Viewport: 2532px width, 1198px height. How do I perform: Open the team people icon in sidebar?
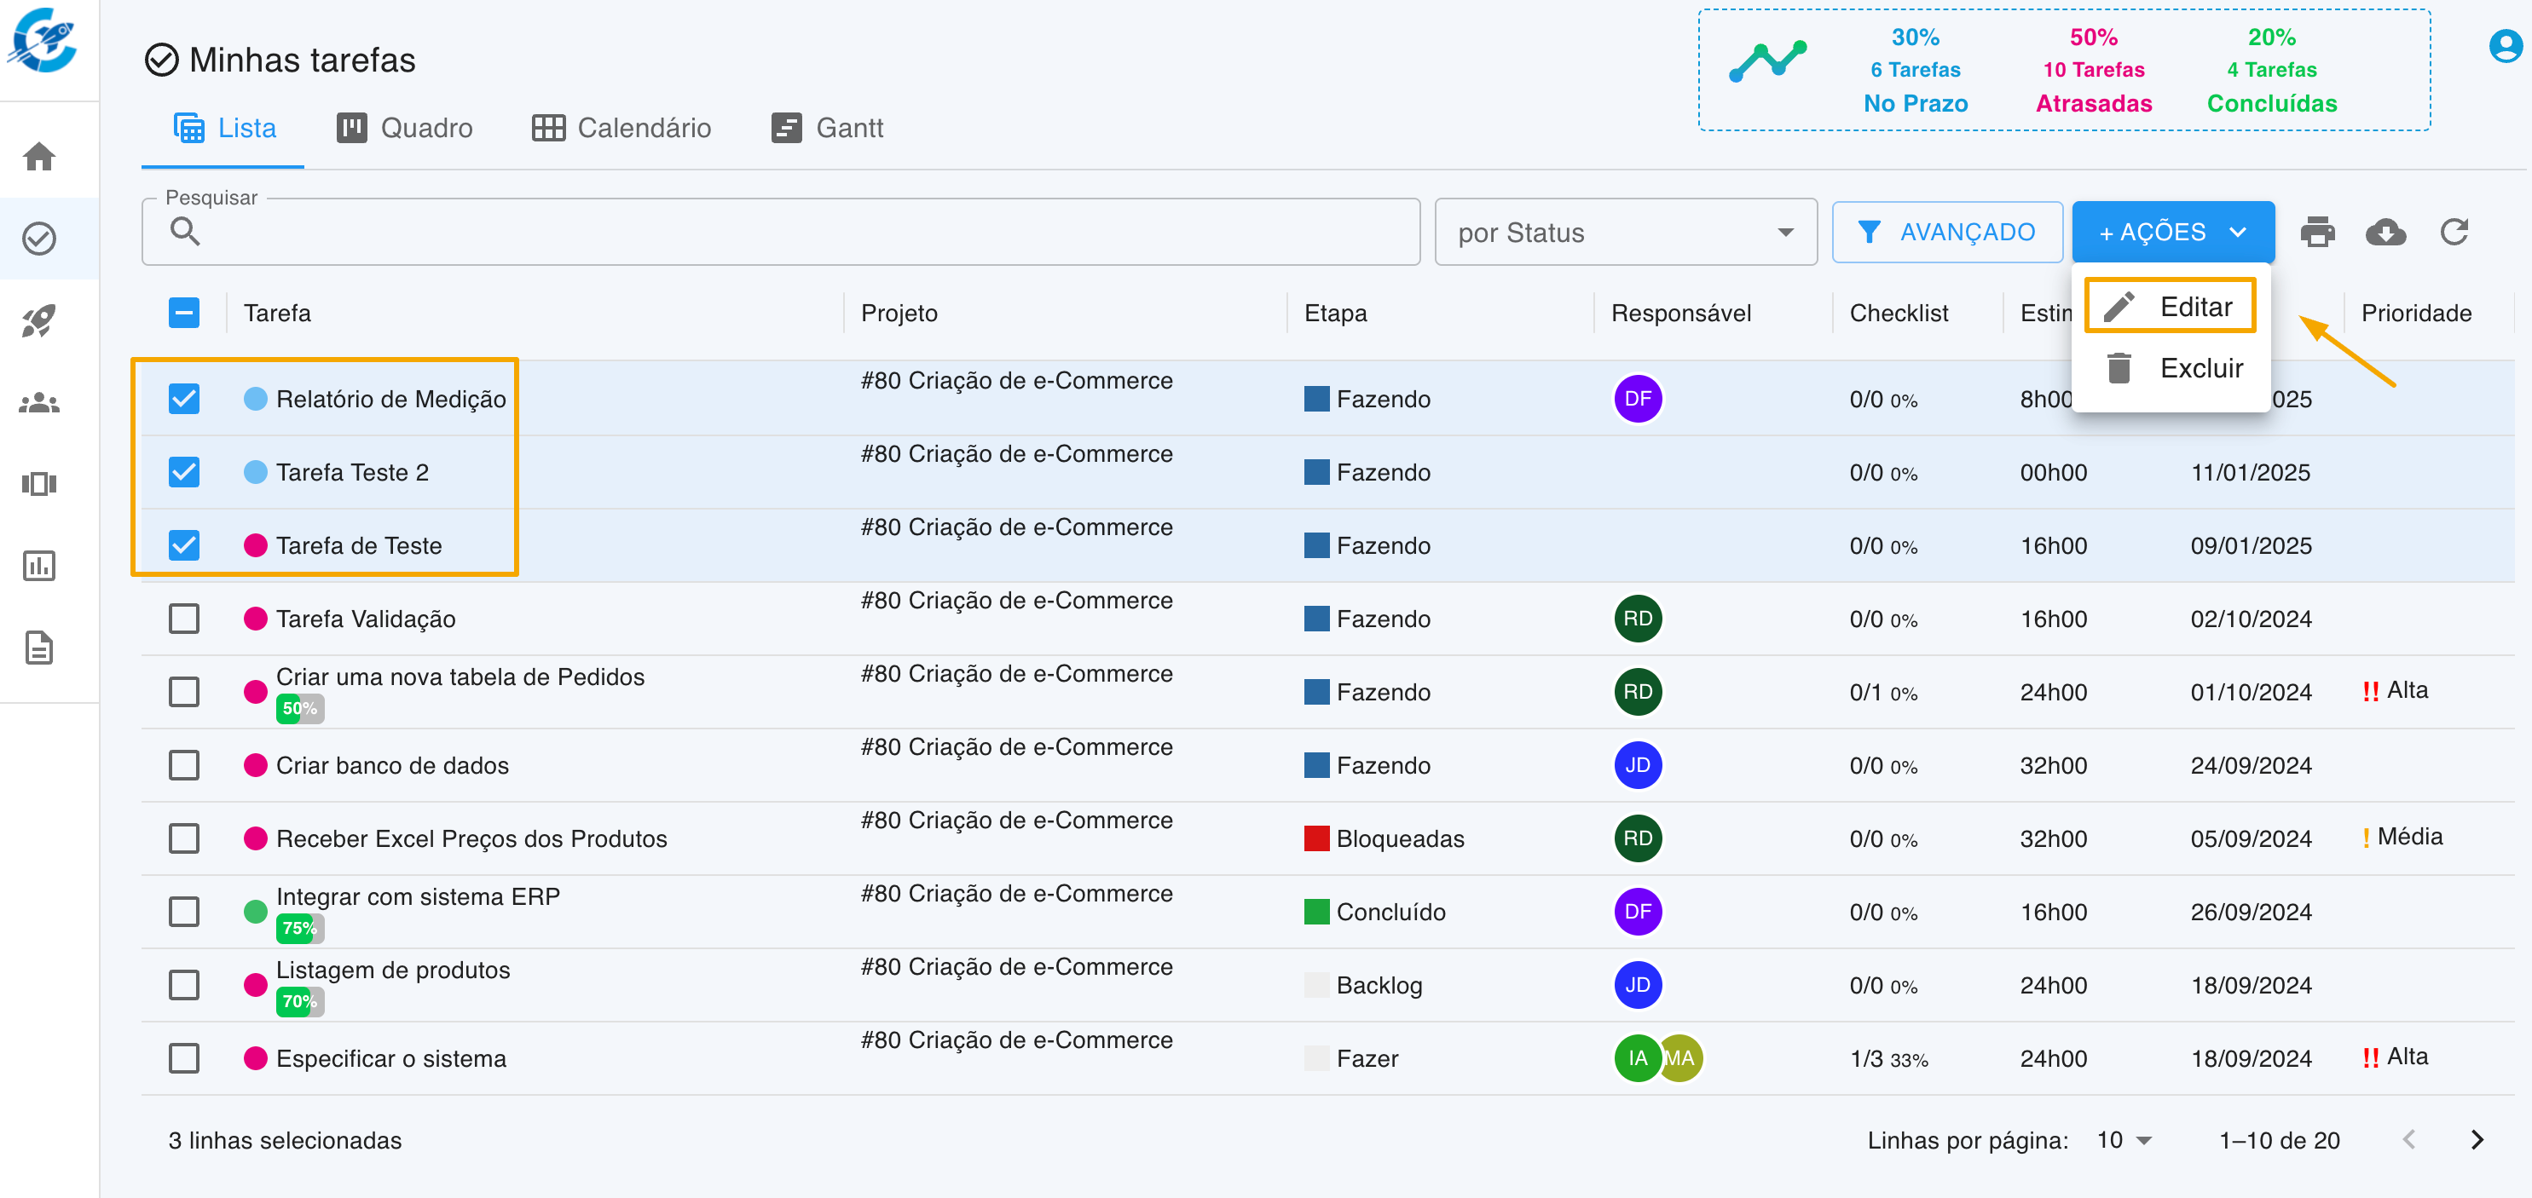coord(39,403)
